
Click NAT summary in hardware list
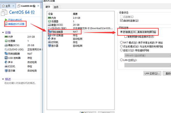click(75, 32)
